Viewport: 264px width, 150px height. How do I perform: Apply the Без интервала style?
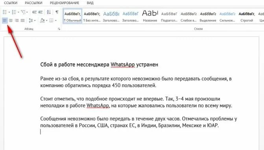[x=92, y=16]
